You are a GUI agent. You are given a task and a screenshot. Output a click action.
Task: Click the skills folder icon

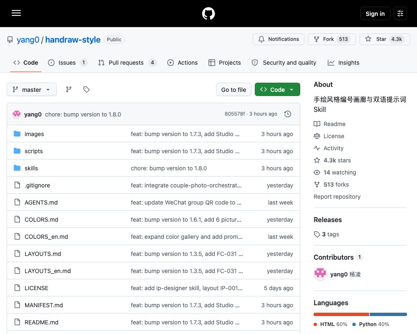17,168
